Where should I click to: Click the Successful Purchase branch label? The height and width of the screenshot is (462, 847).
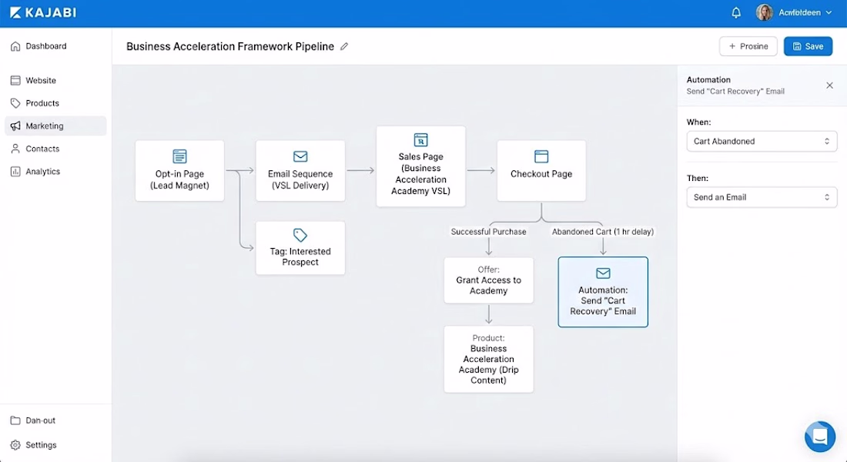489,232
